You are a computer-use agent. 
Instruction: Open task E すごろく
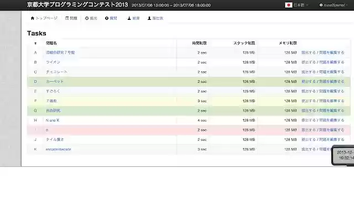[53, 91]
